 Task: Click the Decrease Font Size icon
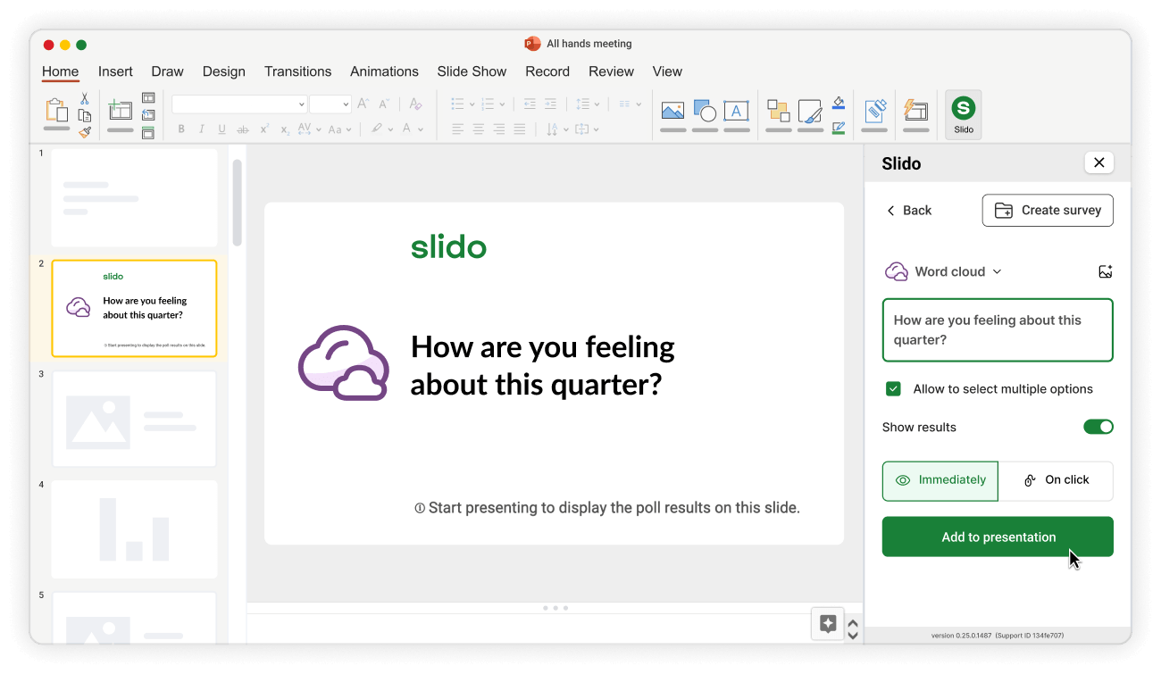(384, 104)
